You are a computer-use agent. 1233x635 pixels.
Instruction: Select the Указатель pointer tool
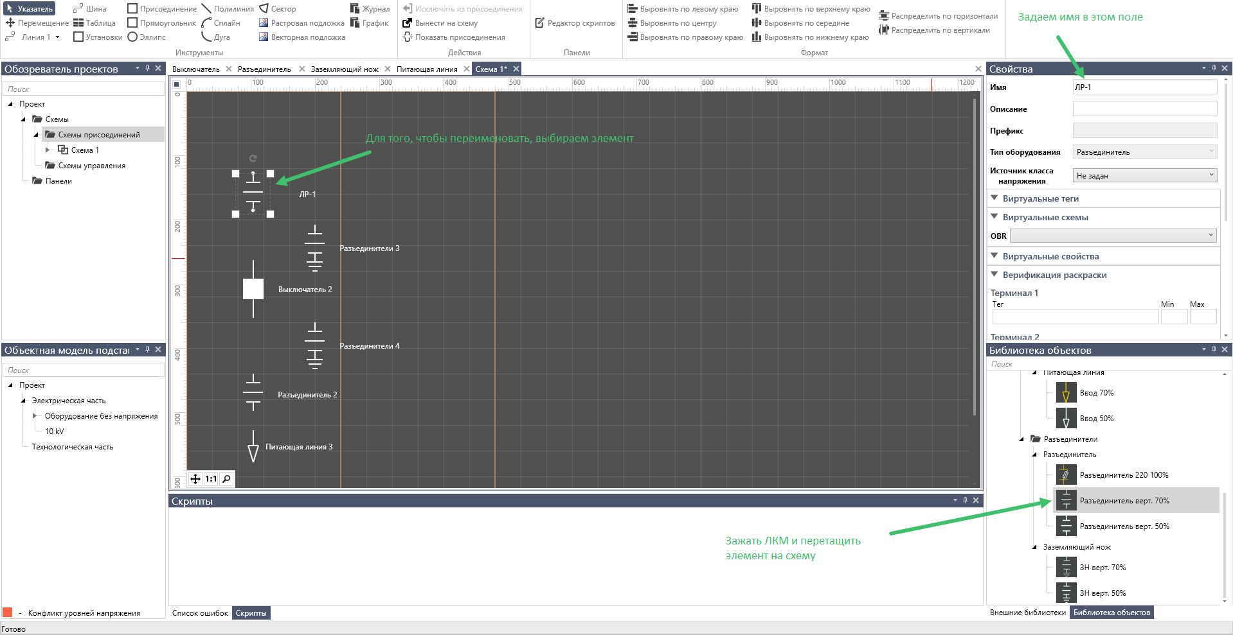click(30, 9)
